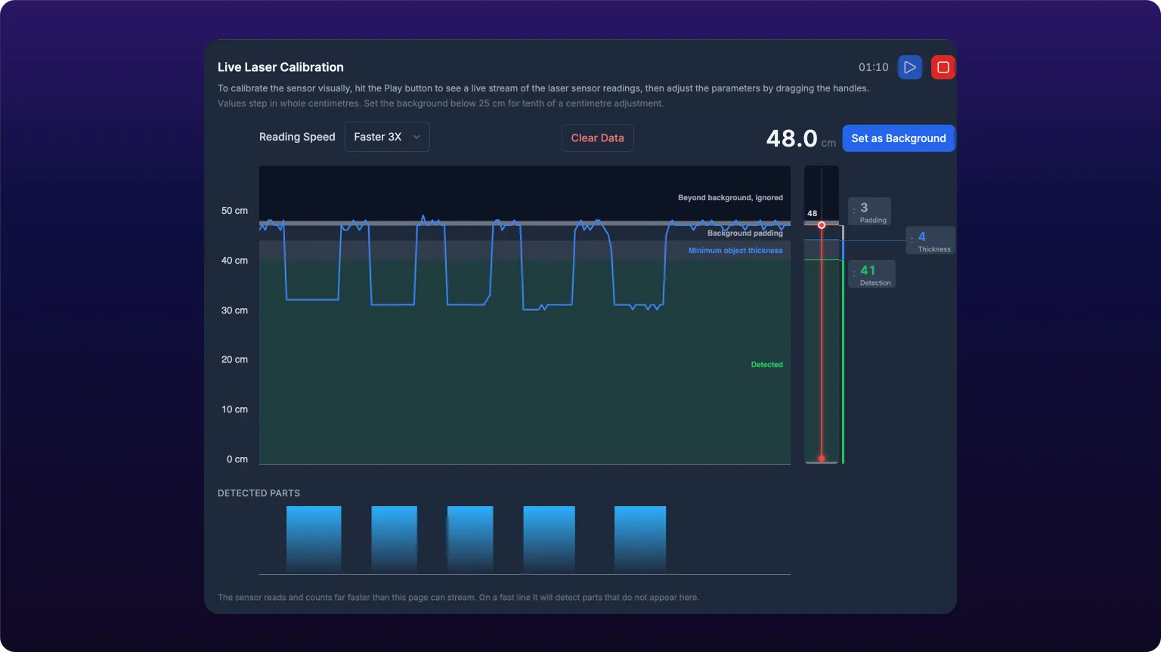
Task: Click the '50 cm' axis label
Action: tap(234, 211)
